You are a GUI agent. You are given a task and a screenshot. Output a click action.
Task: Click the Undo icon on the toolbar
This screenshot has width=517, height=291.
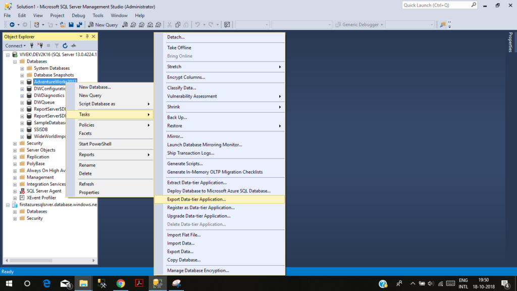click(x=198, y=24)
